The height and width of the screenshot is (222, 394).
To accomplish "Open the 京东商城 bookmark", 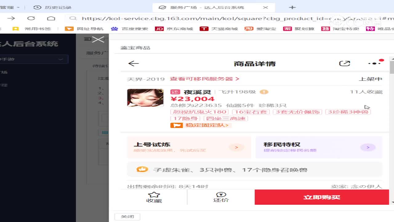I will point(174,29).
